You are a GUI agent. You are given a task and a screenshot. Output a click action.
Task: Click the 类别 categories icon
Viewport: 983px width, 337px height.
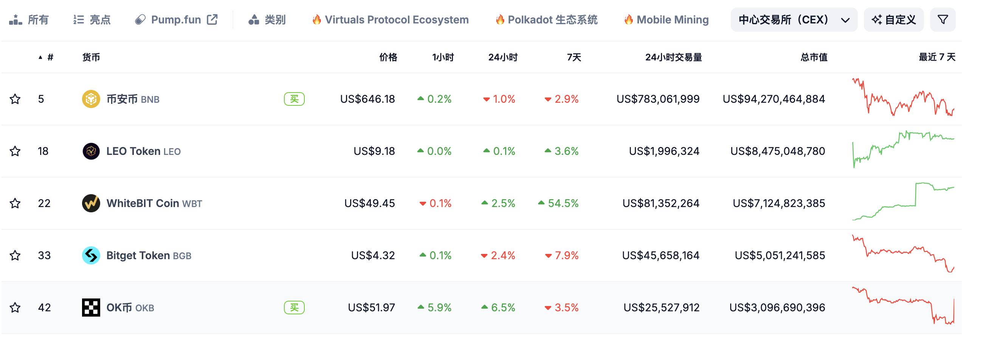pyautogui.click(x=254, y=19)
